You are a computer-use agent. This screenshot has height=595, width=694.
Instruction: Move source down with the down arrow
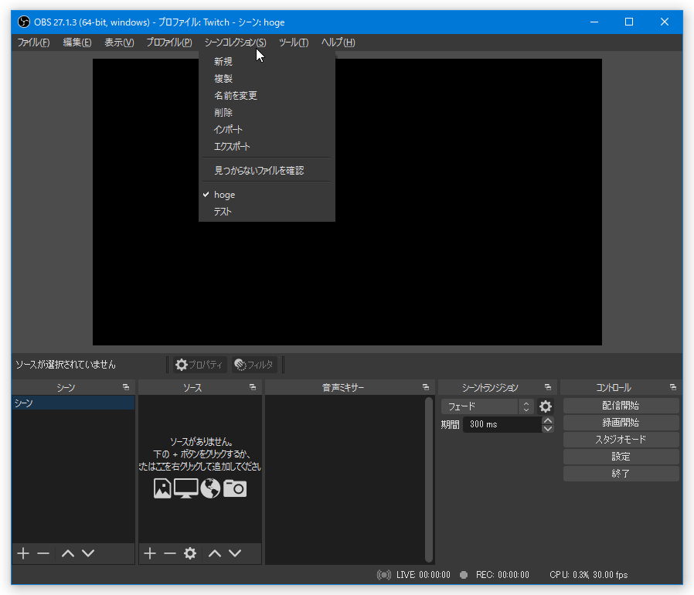[x=235, y=553]
